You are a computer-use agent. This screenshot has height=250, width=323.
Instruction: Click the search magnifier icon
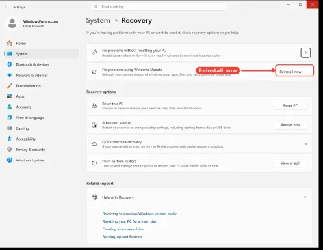click(96, 7)
